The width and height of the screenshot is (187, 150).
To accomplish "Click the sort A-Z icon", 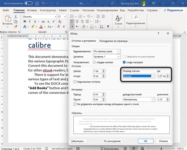I will 101,27.
